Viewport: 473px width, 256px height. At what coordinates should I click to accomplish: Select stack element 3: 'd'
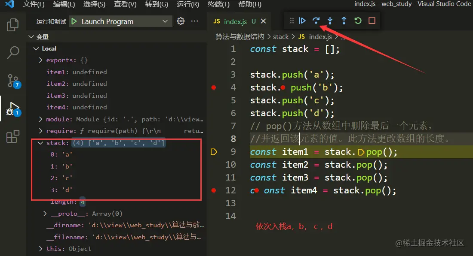pyautogui.click(x=61, y=190)
